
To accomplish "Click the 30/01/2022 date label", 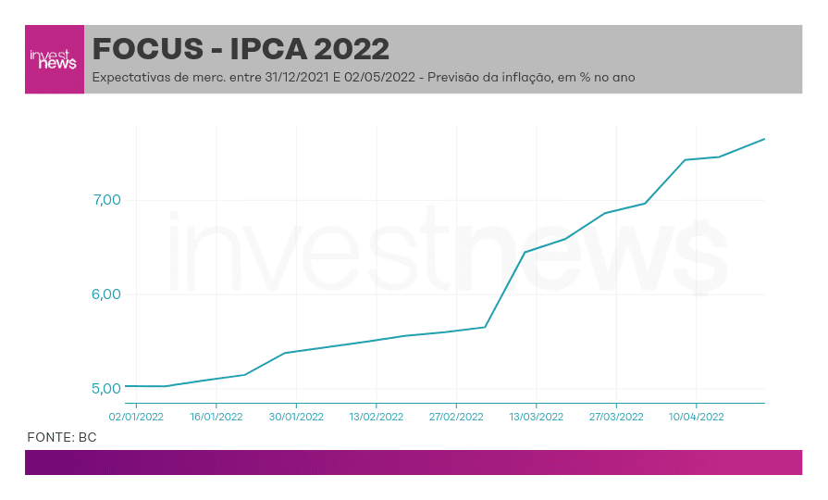I will click(x=296, y=417).
